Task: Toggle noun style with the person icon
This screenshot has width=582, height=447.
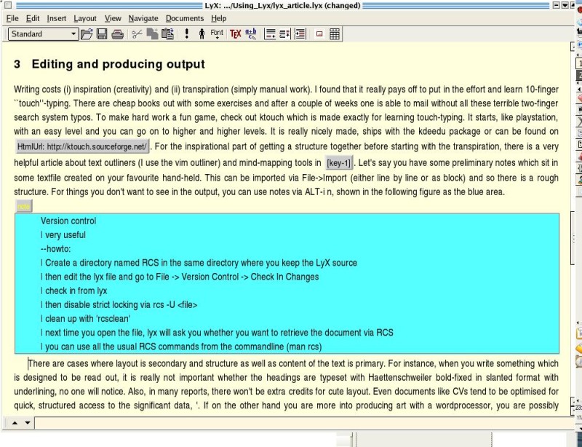Action: click(x=201, y=33)
